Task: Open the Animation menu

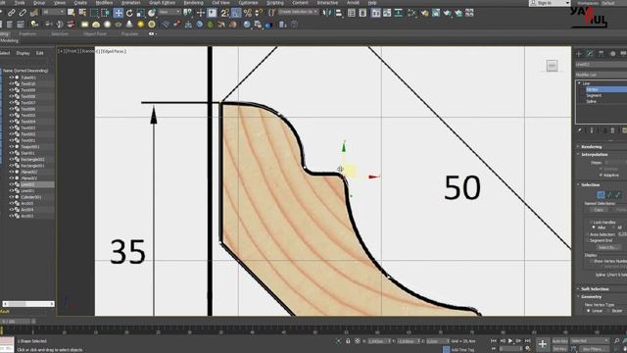Action: [130, 2]
